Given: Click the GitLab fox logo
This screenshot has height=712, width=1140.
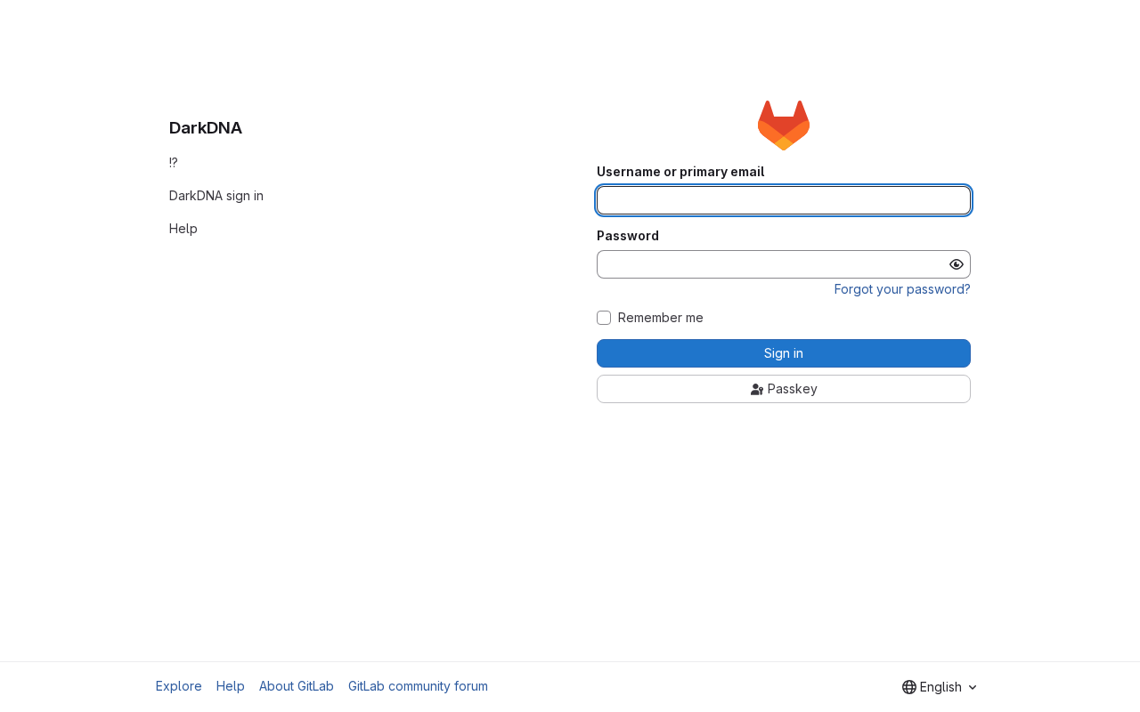Looking at the screenshot, I should 784,125.
